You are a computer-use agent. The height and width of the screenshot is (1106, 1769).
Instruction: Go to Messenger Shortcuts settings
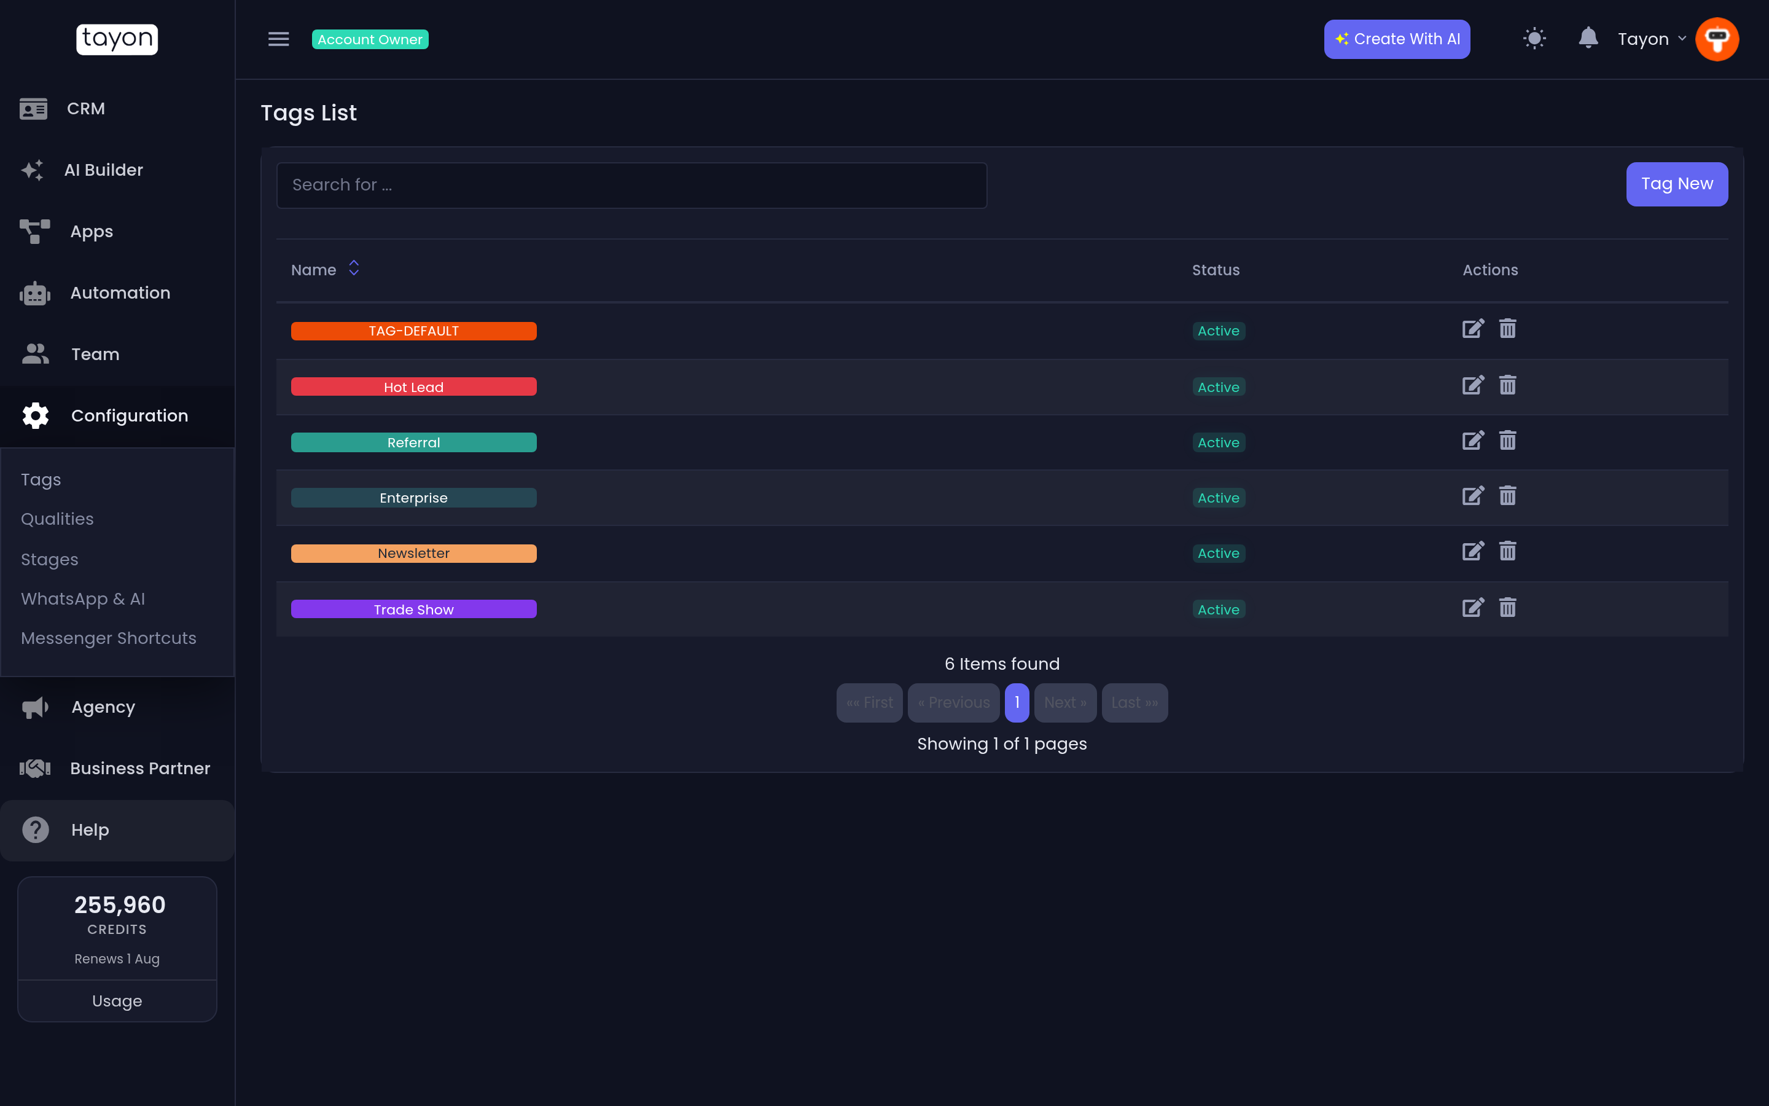click(108, 638)
